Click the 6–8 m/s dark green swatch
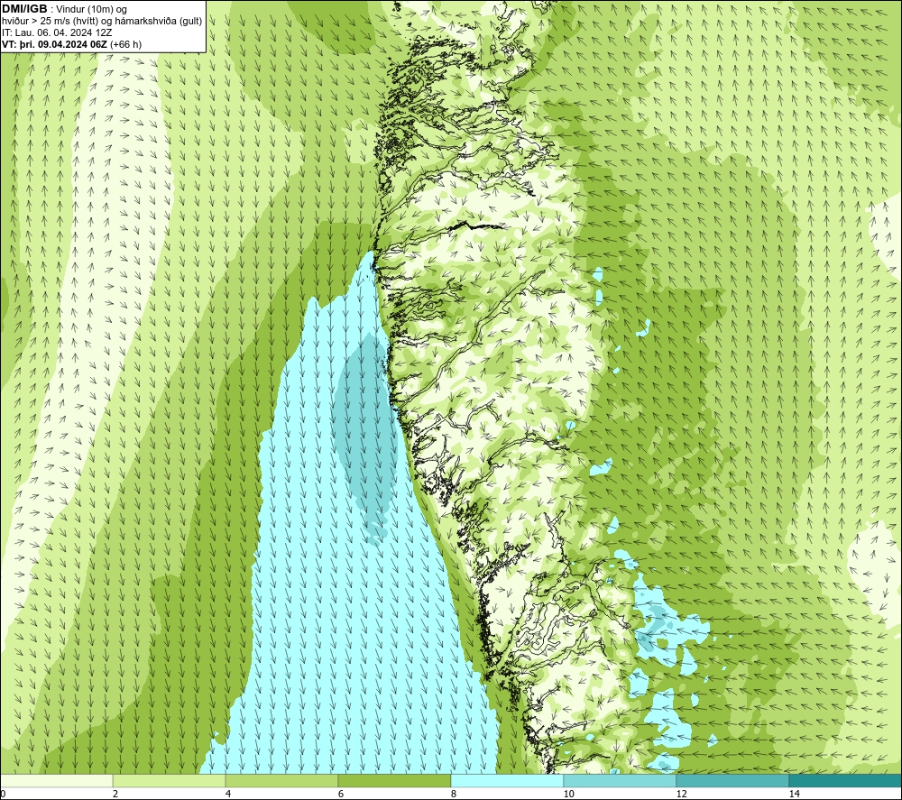 click(395, 780)
